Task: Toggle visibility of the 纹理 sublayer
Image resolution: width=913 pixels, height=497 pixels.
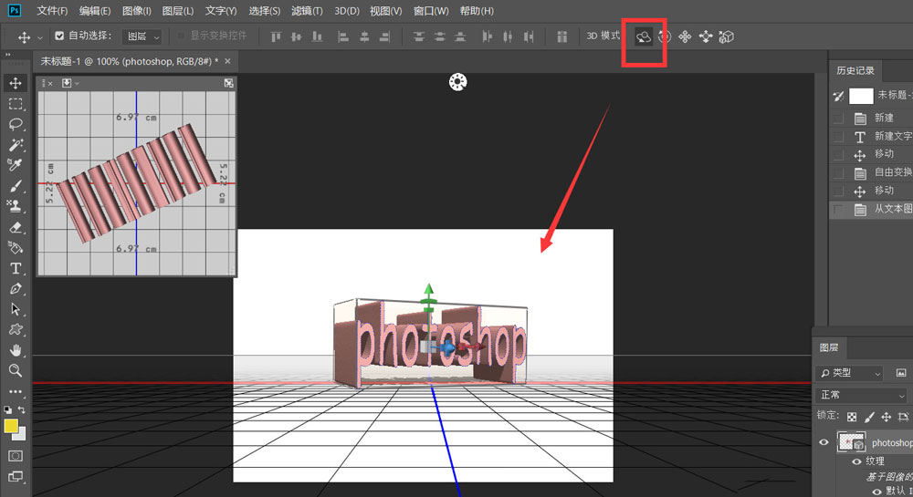Action: [x=856, y=461]
